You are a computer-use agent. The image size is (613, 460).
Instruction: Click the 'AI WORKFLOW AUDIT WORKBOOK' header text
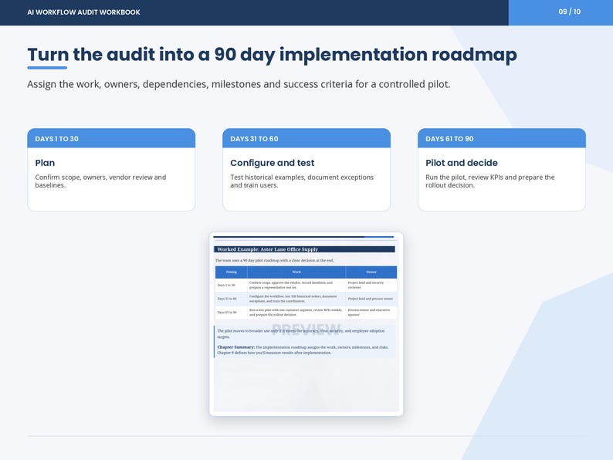83,12
